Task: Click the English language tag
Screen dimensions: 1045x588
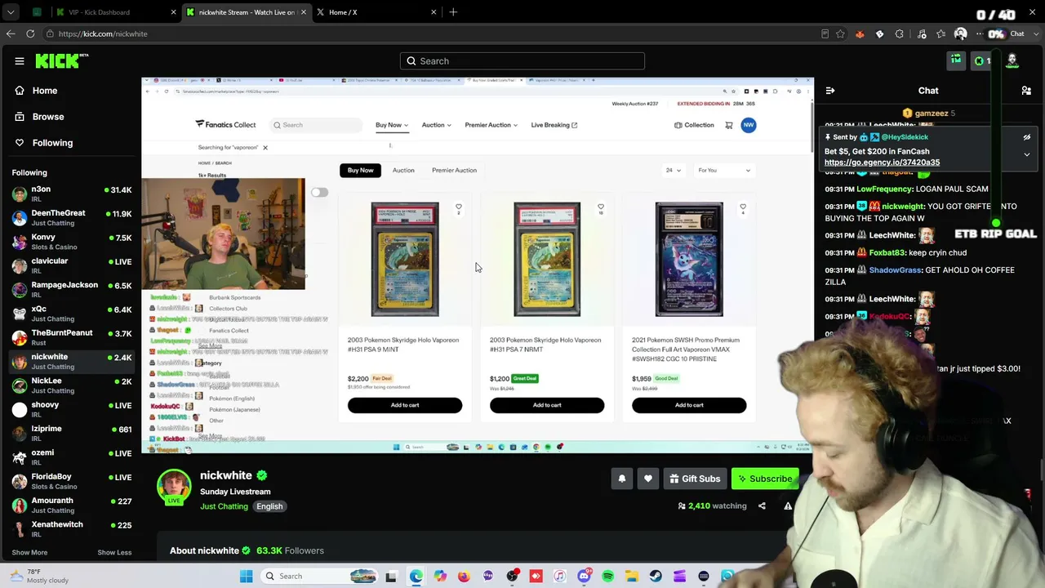Action: point(269,506)
